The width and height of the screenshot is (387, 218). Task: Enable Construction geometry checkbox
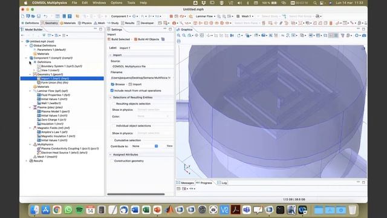pos(112,161)
